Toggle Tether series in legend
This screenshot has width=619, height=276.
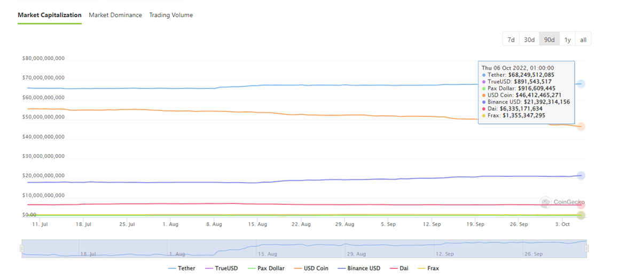tap(182, 268)
